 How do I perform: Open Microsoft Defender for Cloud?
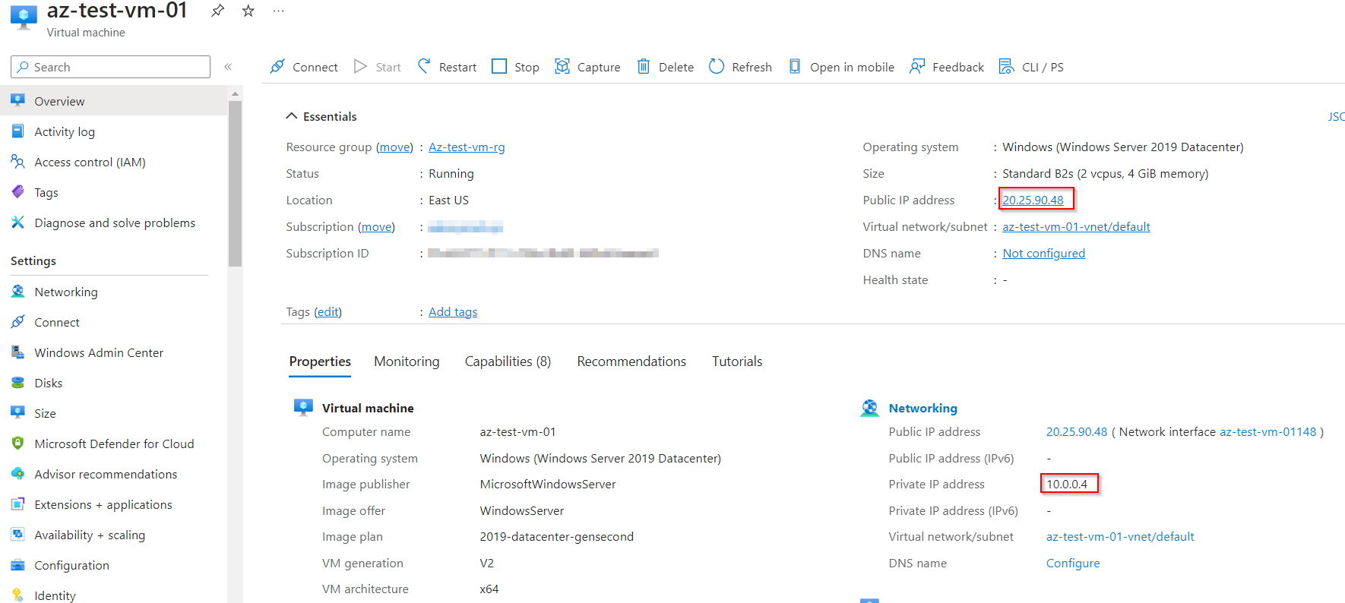point(114,444)
